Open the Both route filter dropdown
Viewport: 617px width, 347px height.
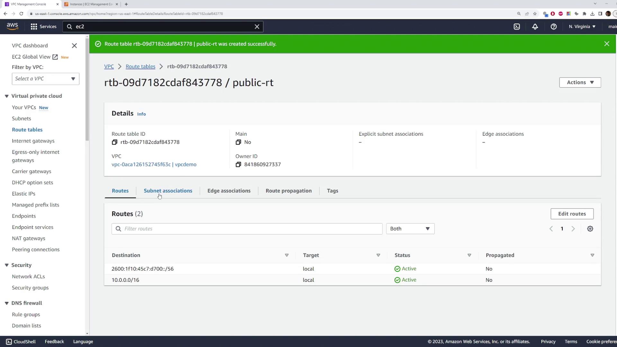[x=410, y=229]
